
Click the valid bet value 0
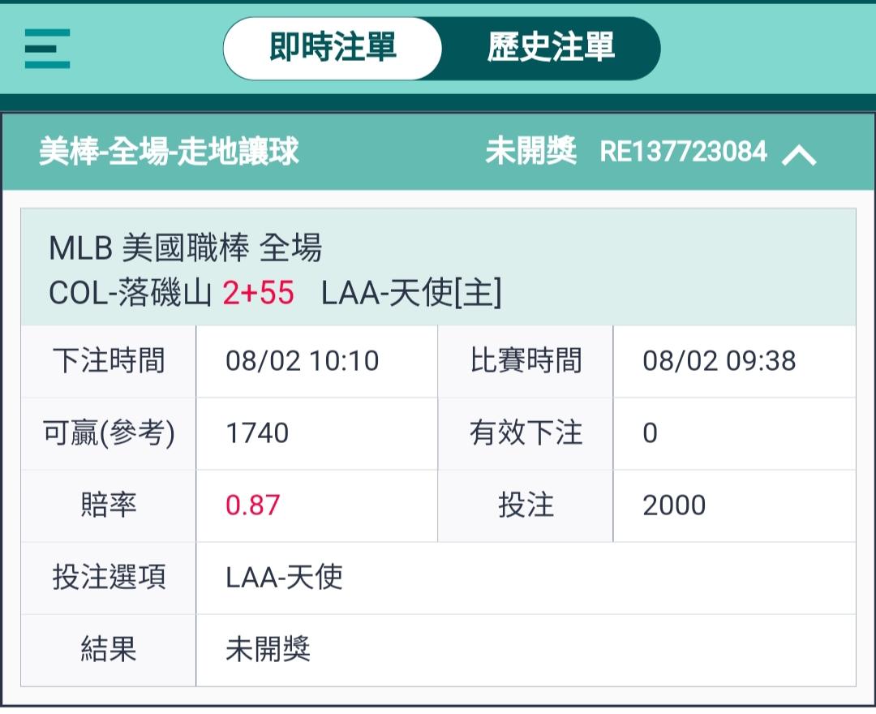[x=650, y=433]
